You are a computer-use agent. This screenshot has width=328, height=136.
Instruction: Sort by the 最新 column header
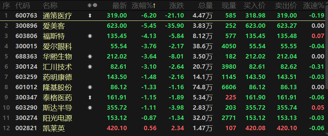click(120, 5)
